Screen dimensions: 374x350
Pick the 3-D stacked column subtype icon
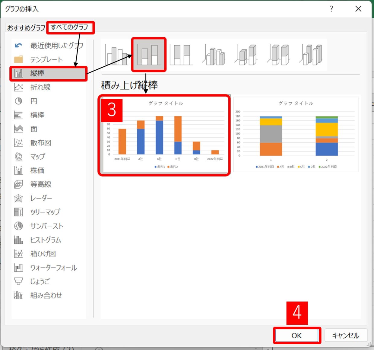(246, 55)
